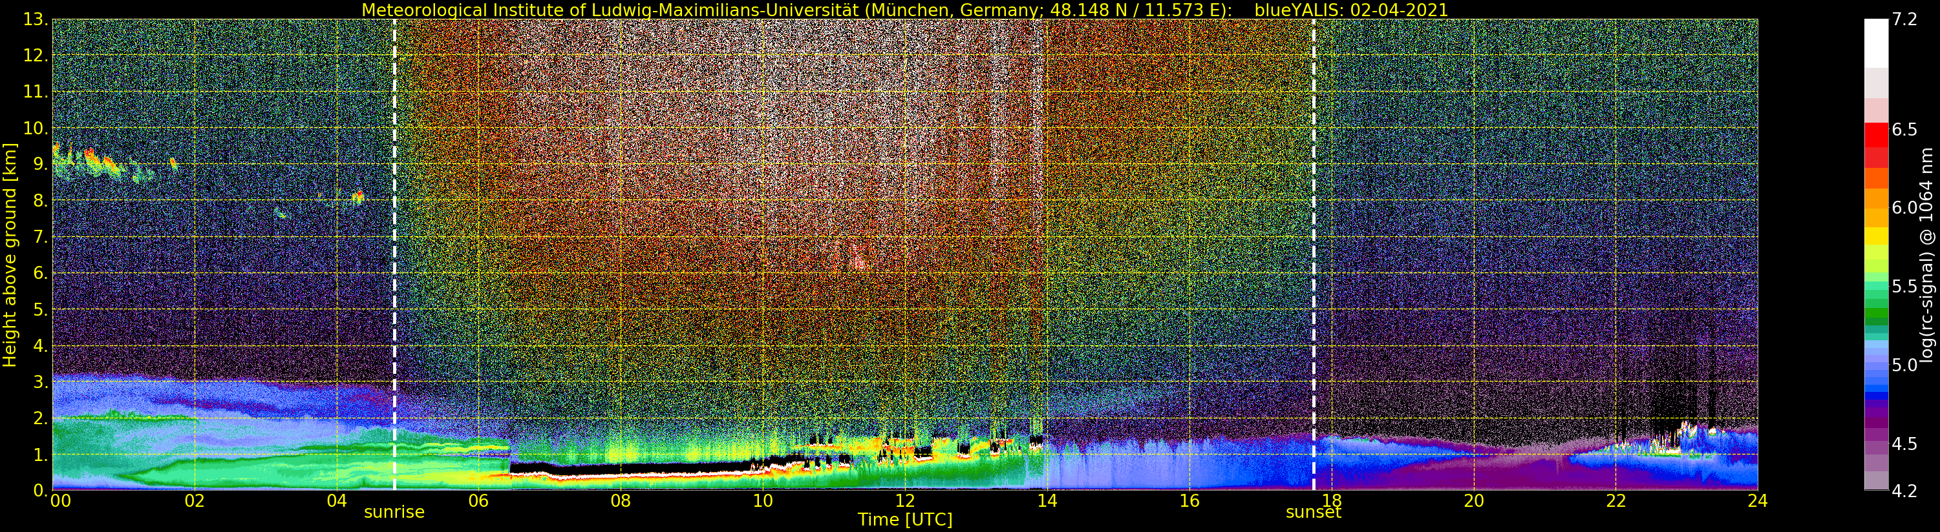Screen dimensions: 1940x532
Task: Click the "sunrise" label below the time axis
Action: (x=394, y=513)
